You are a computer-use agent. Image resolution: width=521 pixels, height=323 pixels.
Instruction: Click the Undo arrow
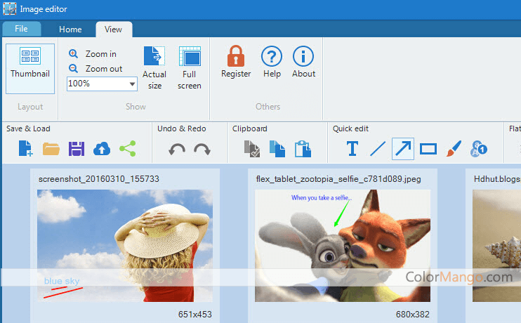click(177, 149)
